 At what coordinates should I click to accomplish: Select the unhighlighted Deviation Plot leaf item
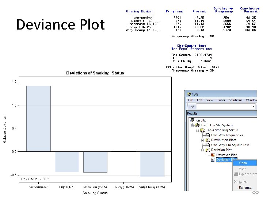(226, 155)
